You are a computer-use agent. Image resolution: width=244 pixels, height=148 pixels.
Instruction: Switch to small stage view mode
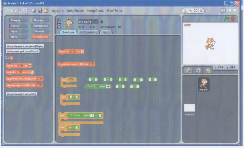click(223, 11)
